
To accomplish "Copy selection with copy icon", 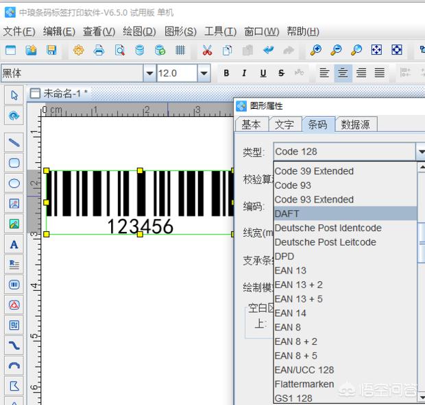I will 228,50.
